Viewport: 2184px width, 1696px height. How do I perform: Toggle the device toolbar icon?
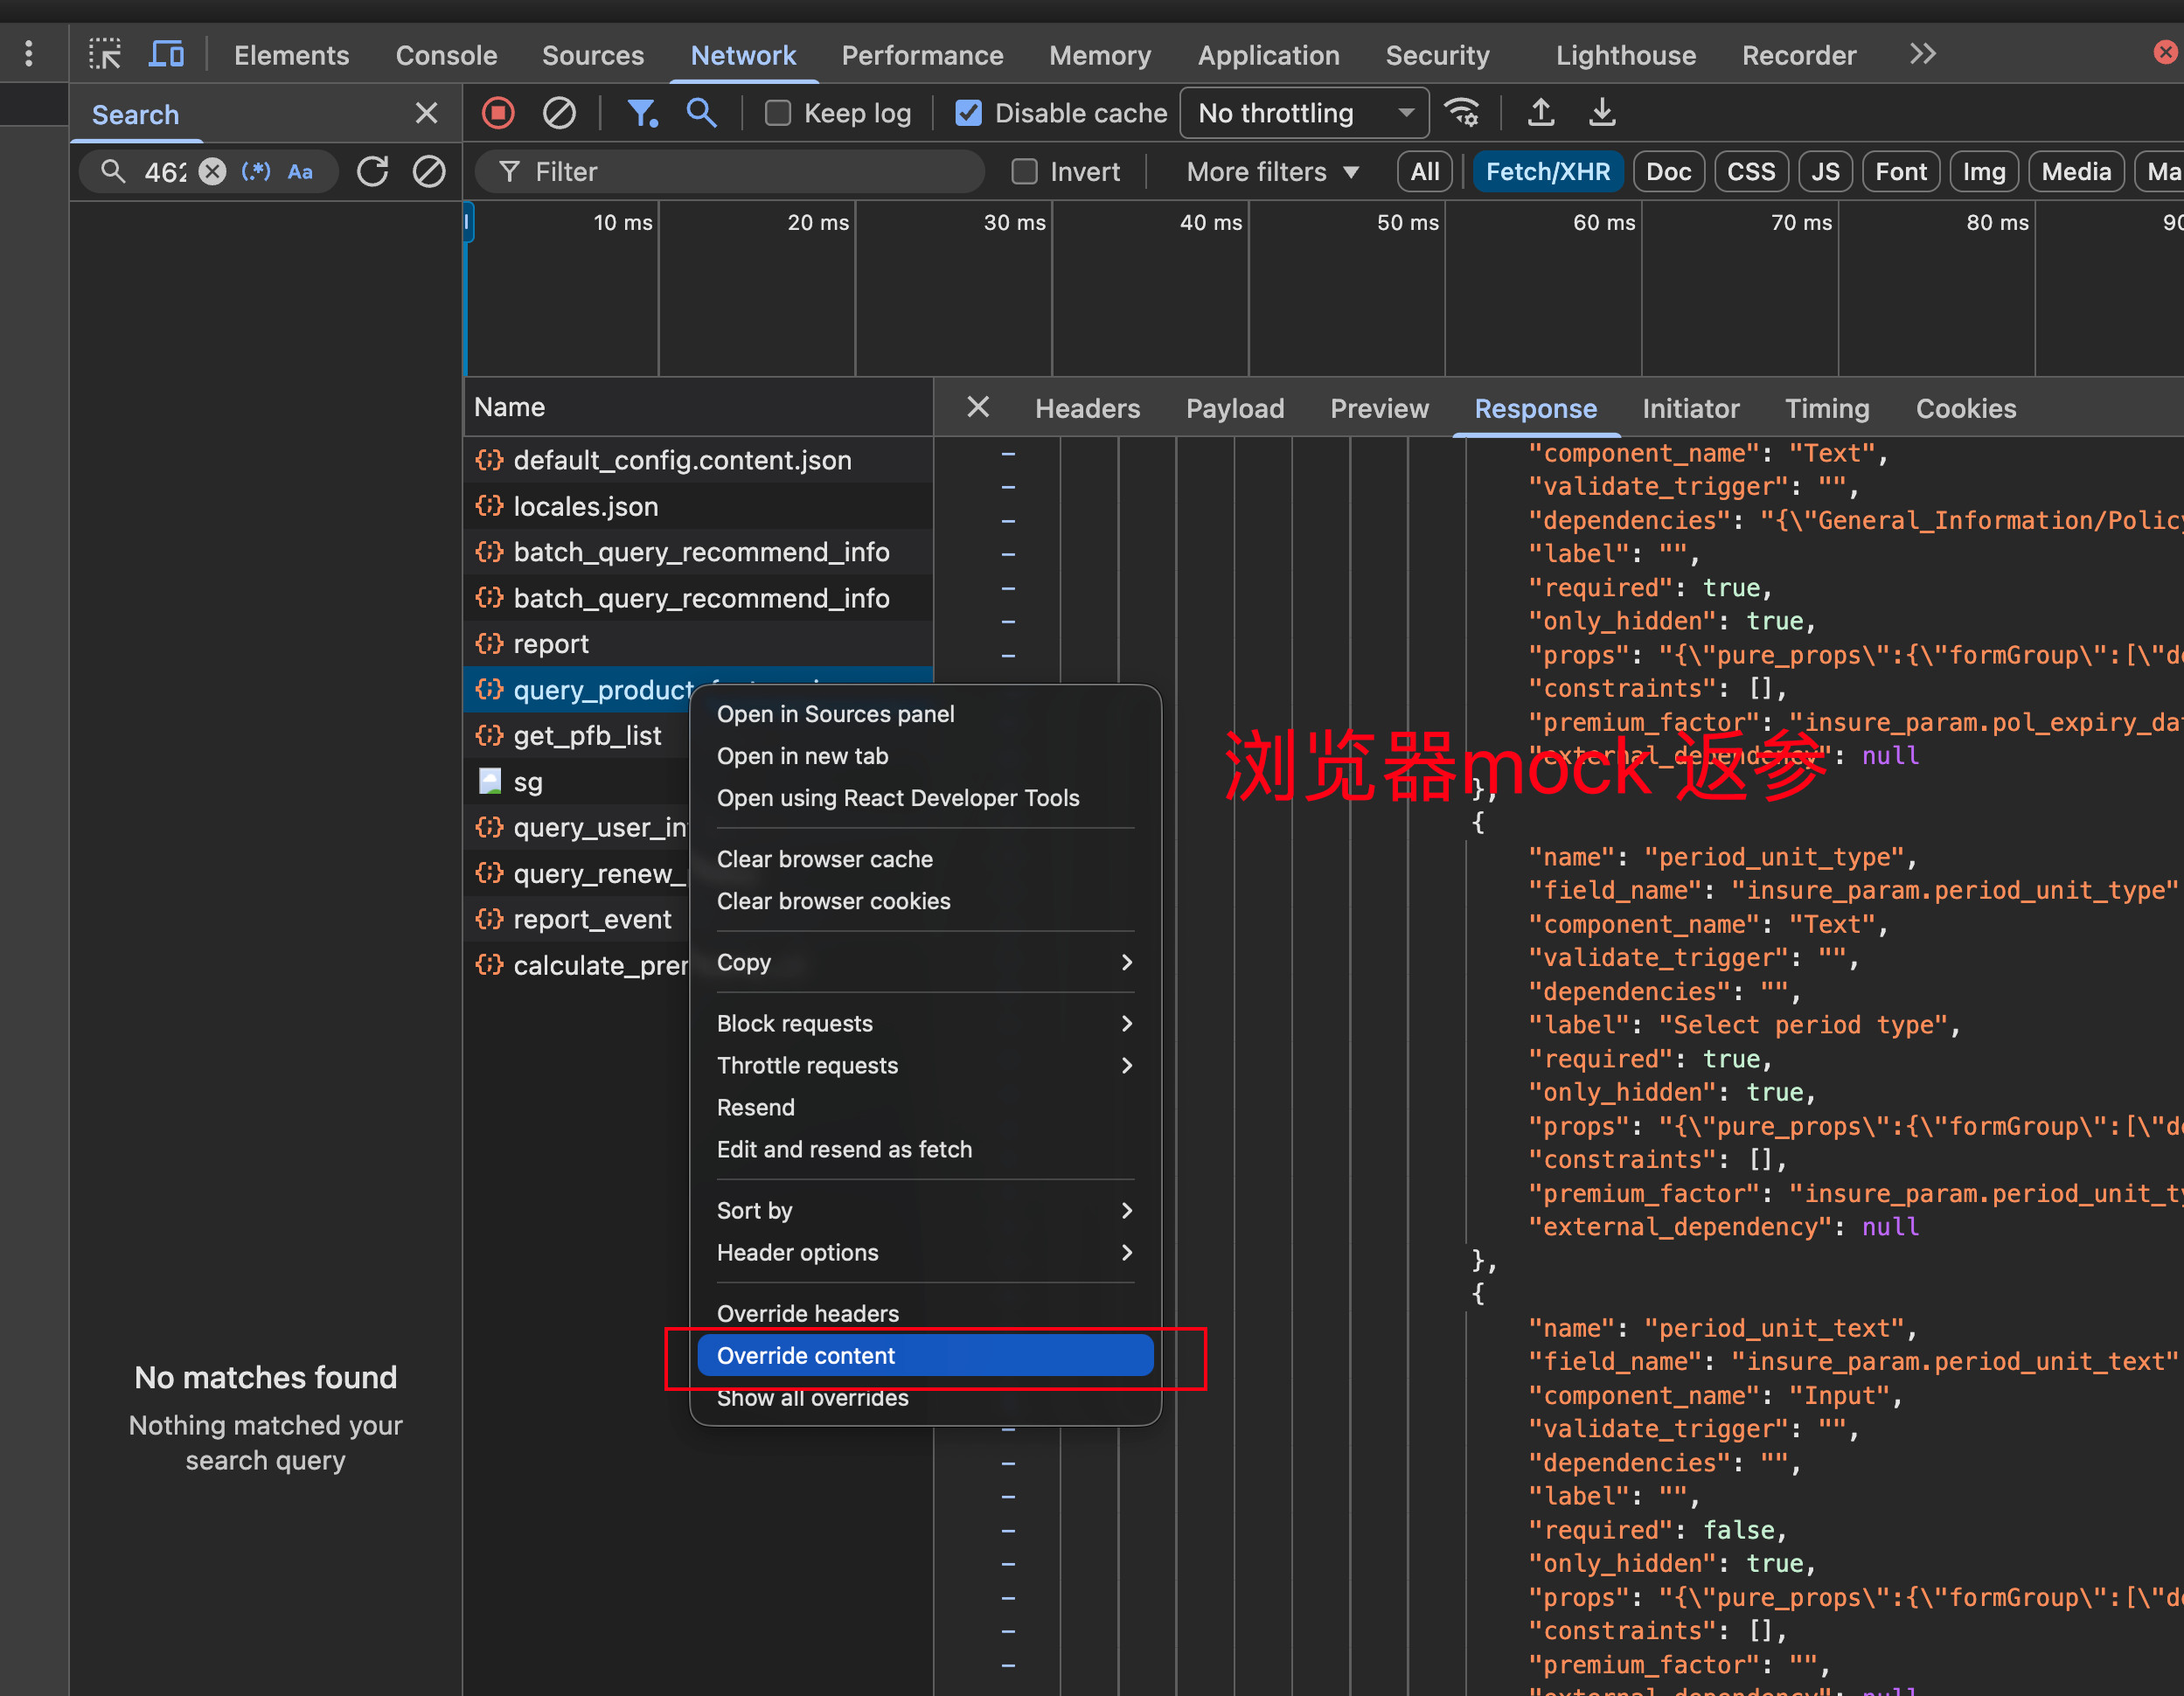pos(166,54)
